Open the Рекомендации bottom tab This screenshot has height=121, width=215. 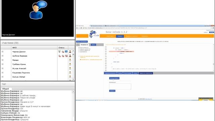pos(128,73)
